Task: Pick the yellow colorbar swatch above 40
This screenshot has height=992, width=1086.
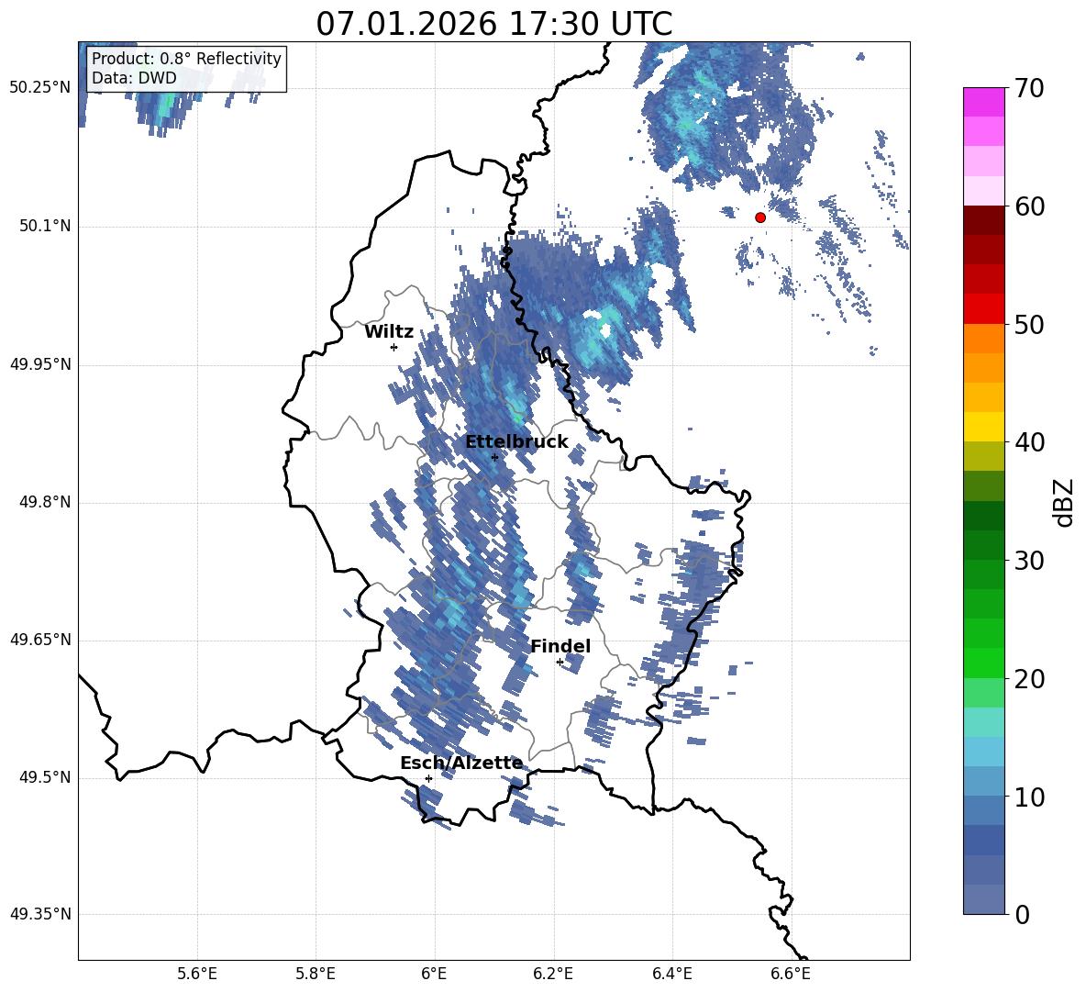Action: pyautogui.click(x=984, y=427)
